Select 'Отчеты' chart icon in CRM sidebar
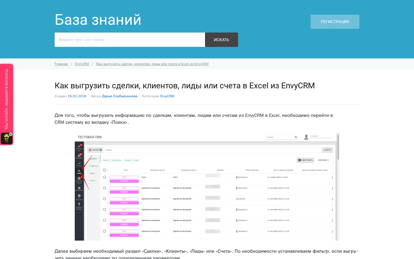This screenshot has height=259, width=414. (79, 164)
